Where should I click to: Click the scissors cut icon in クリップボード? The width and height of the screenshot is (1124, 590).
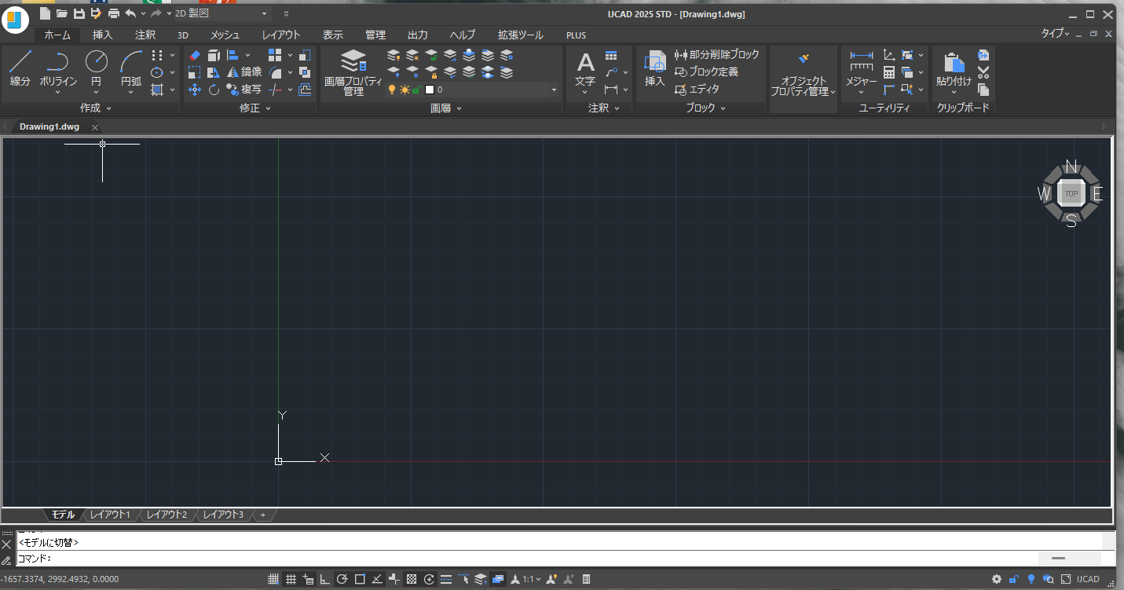(983, 72)
